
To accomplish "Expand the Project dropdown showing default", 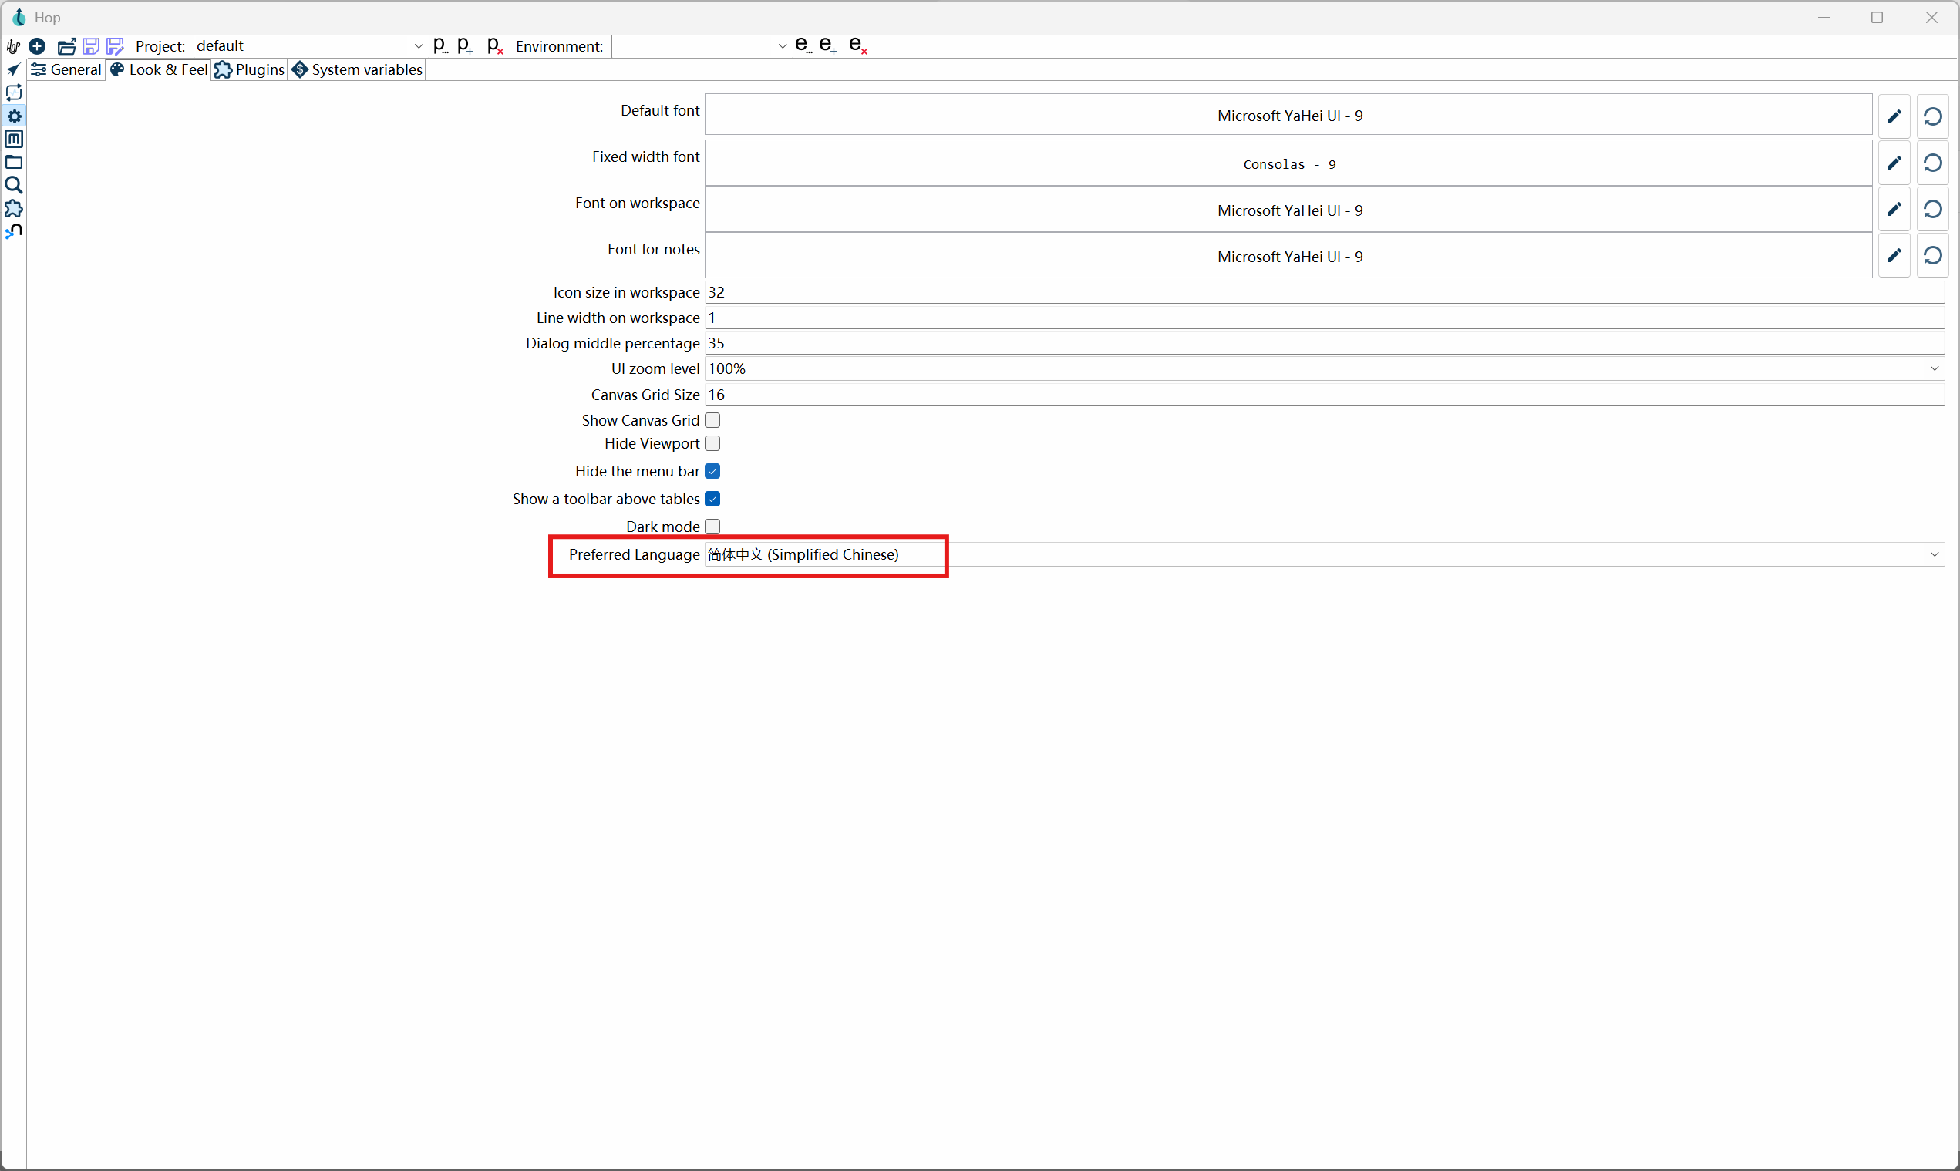I will (x=418, y=45).
